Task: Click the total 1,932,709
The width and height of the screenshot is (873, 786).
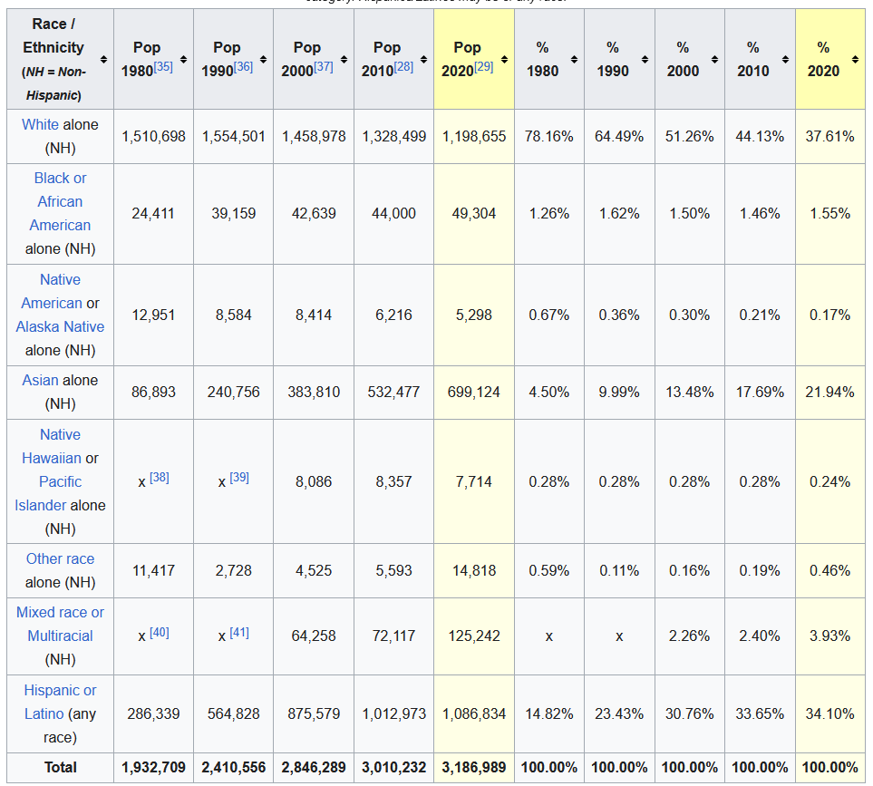Action: tap(154, 768)
